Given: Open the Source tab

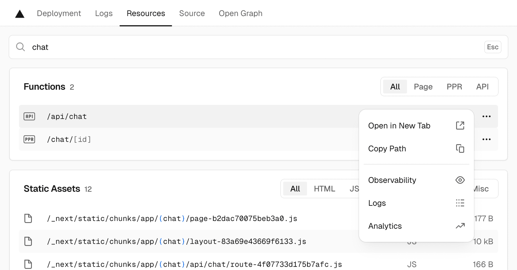Looking at the screenshot, I should click(192, 13).
